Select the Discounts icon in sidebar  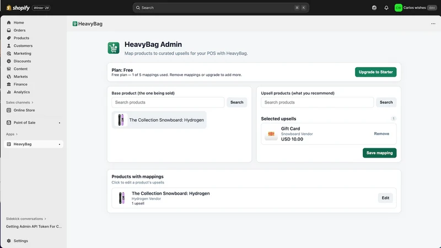point(9,61)
